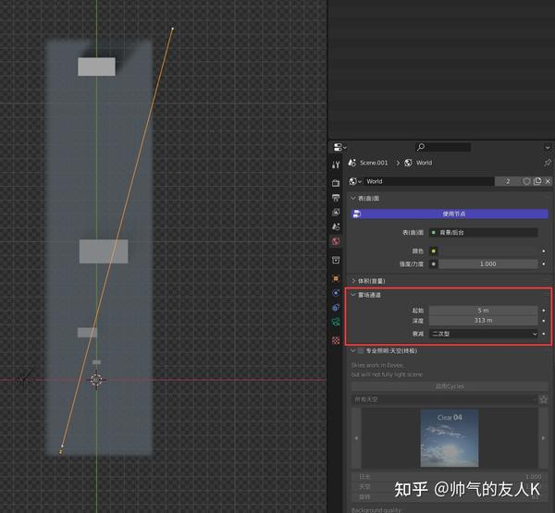Click the World globe breadcrumb icon
The height and width of the screenshot is (513, 555).
coord(408,163)
